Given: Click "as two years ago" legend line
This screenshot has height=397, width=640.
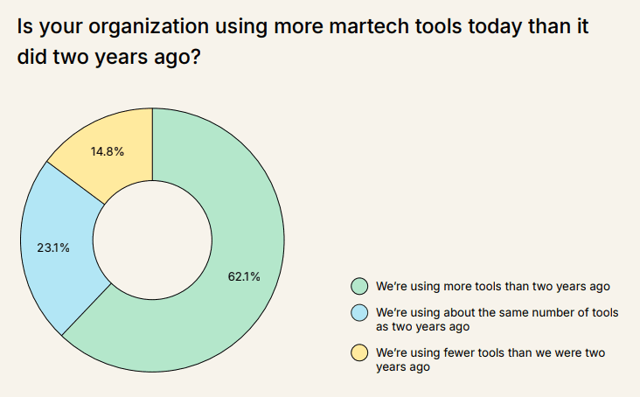Looking at the screenshot, I should pyautogui.click(x=423, y=327).
